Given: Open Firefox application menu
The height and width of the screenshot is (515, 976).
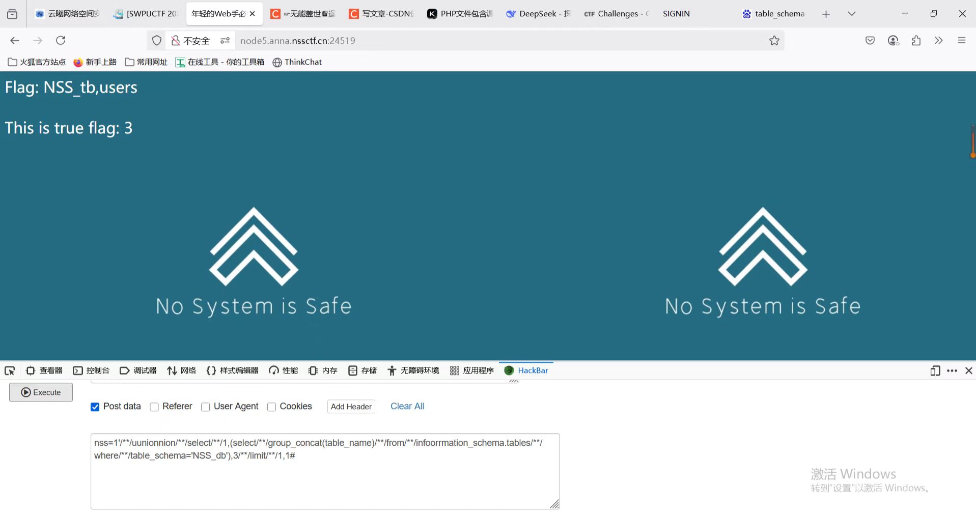Looking at the screenshot, I should click(961, 40).
